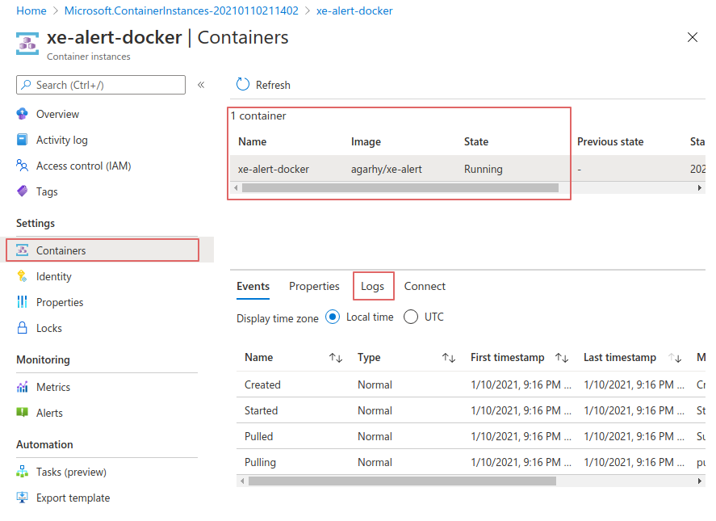Click xe-alert-docker breadcrumb link
The width and height of the screenshot is (716, 521).
pyautogui.click(x=354, y=11)
